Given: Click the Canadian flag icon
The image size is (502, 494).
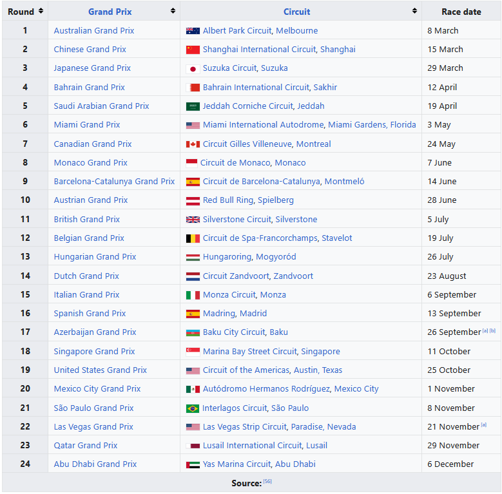Looking at the screenshot, I should 193,144.
